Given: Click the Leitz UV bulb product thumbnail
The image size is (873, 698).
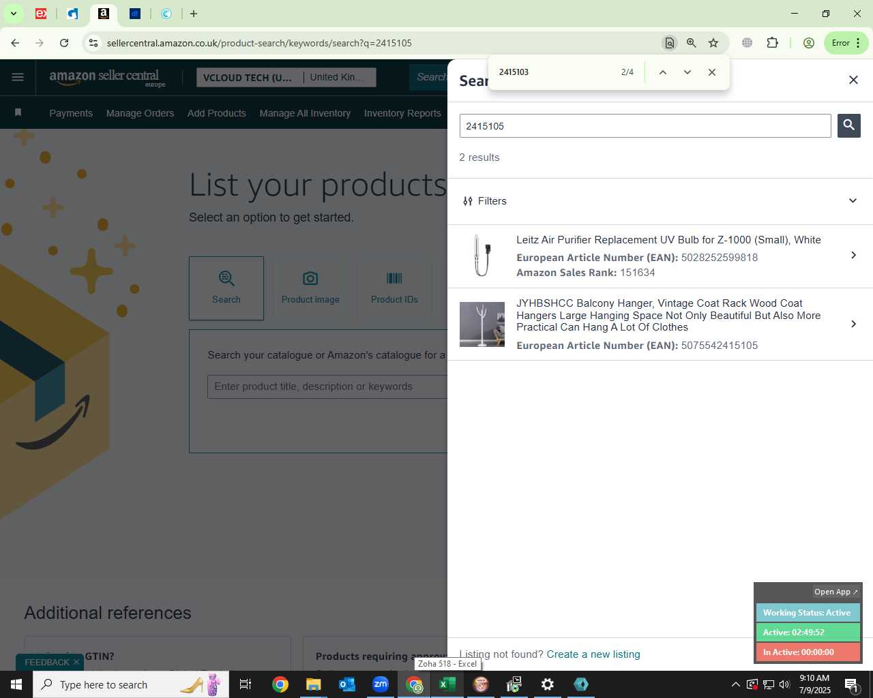Looking at the screenshot, I should 482,256.
